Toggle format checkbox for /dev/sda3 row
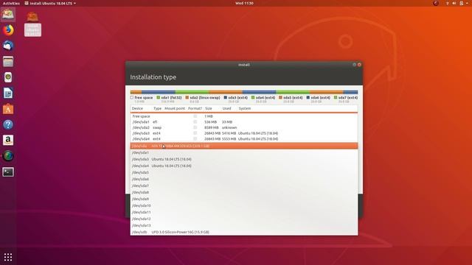This screenshot has height=265, width=472. coord(195,133)
